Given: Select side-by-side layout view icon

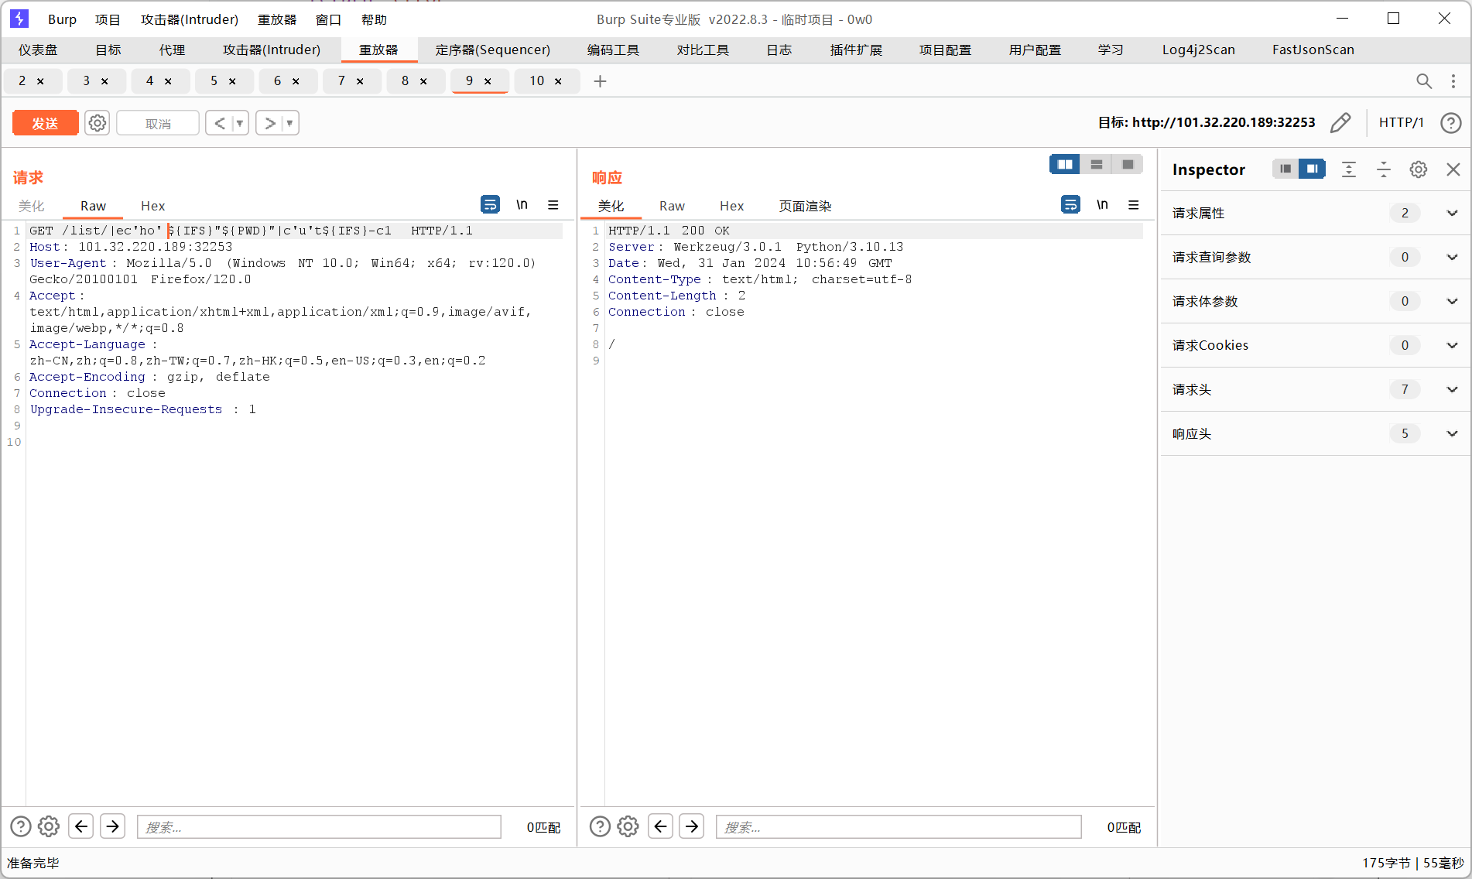Looking at the screenshot, I should 1065,164.
